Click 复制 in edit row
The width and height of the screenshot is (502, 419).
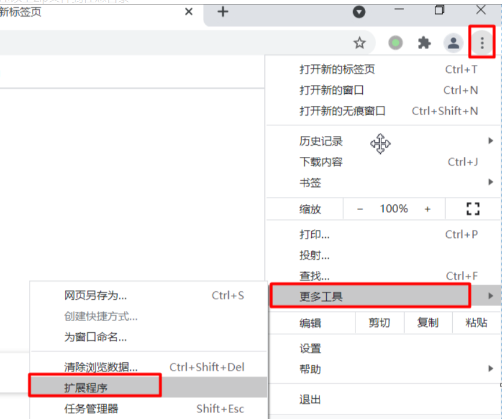pyautogui.click(x=428, y=323)
